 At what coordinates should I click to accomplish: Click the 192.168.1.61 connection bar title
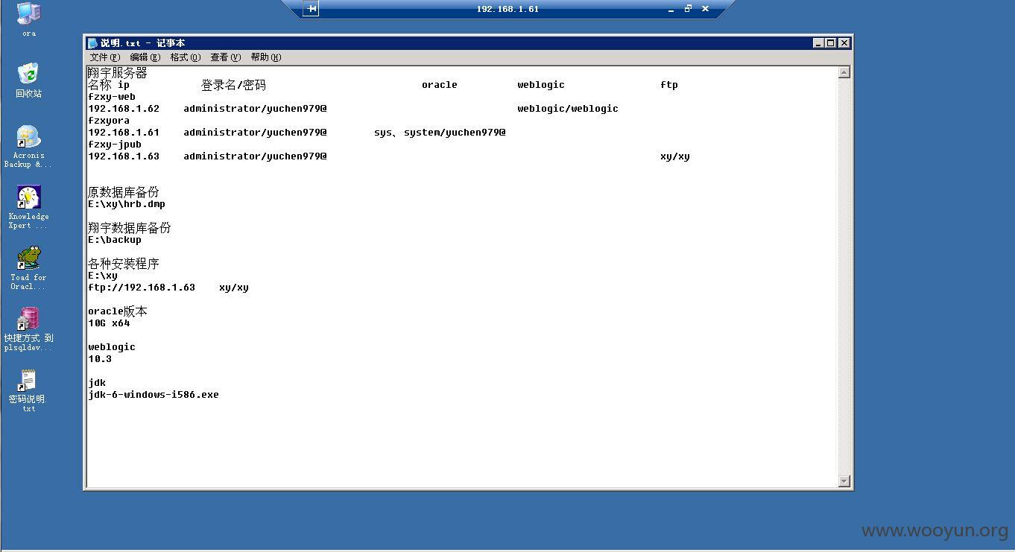[507, 9]
